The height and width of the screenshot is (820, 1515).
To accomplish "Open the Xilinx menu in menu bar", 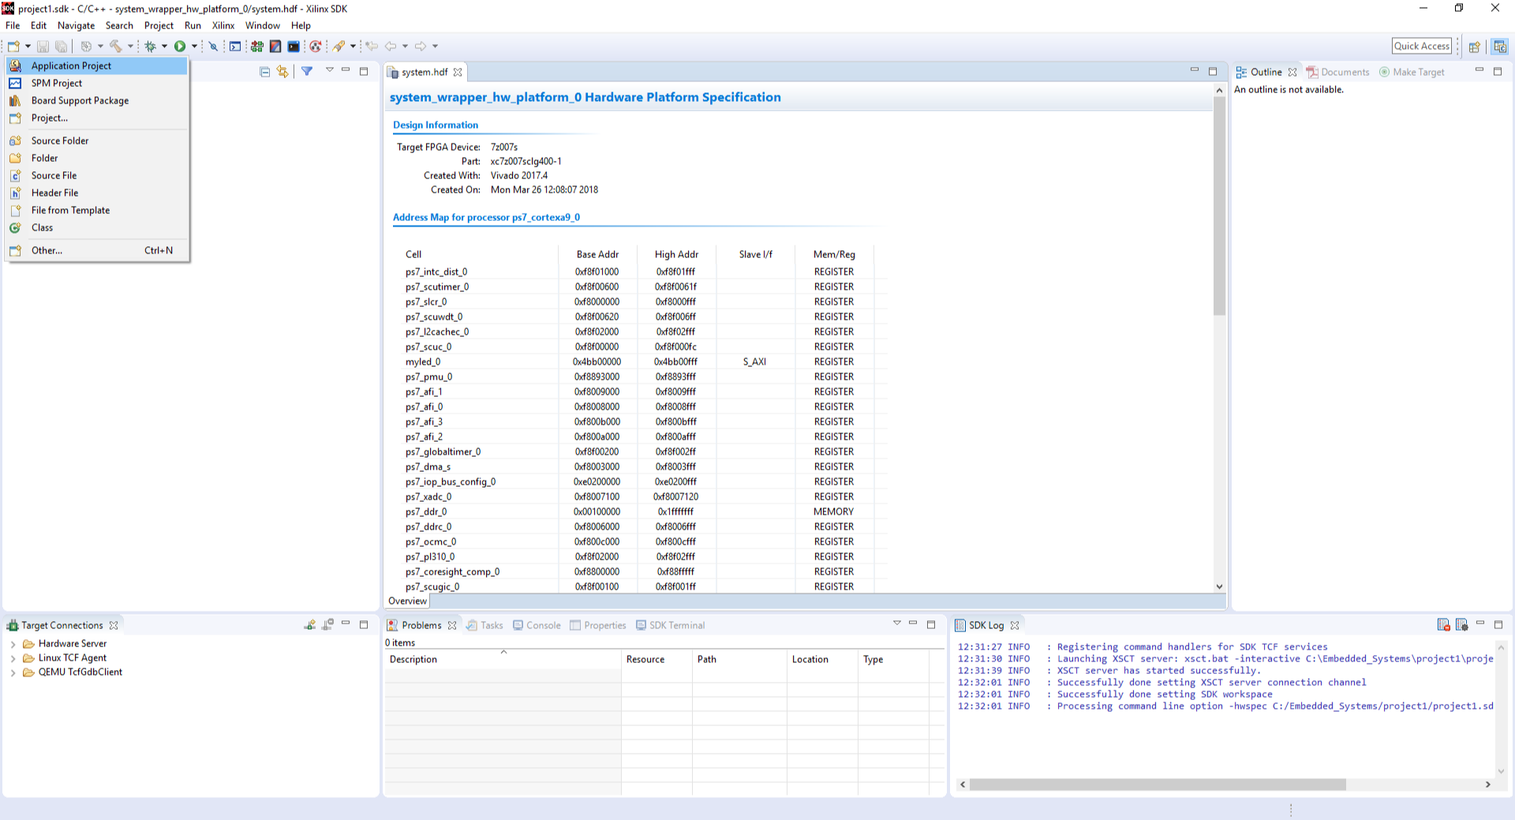I will tap(223, 25).
